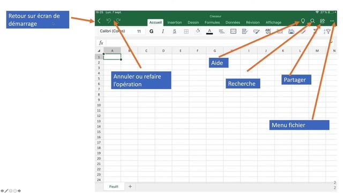Add a new sheet with plus button
The height and width of the screenshot is (193, 343).
pos(130,187)
